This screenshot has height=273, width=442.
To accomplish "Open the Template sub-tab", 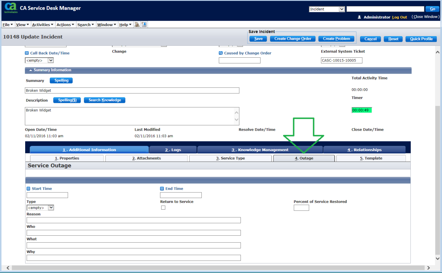I will pyautogui.click(x=371, y=158).
